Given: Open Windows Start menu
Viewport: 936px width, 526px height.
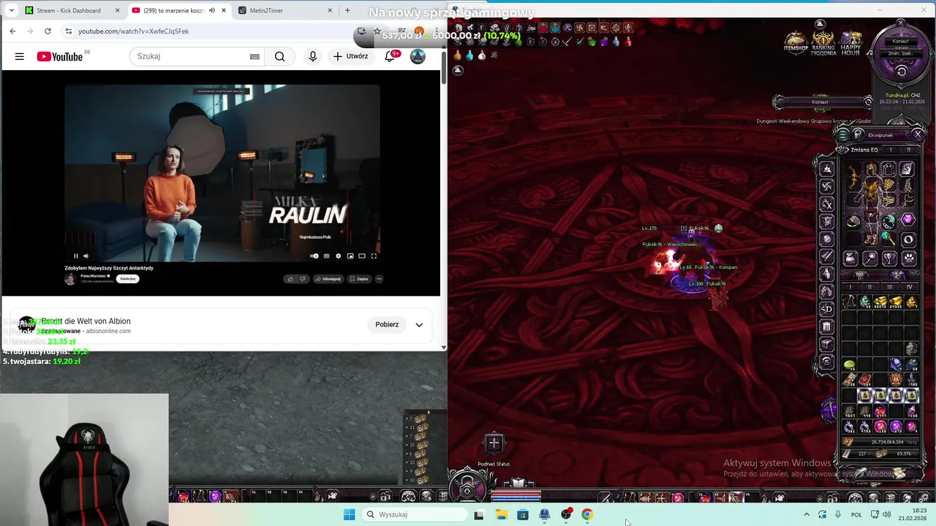Looking at the screenshot, I should [x=349, y=514].
